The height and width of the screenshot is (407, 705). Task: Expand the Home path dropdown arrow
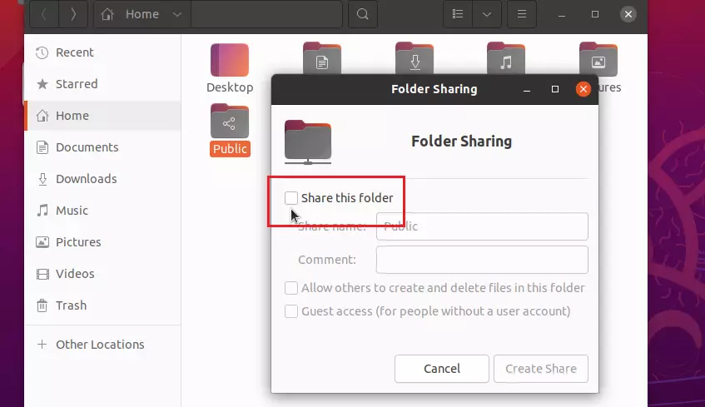[x=177, y=14]
